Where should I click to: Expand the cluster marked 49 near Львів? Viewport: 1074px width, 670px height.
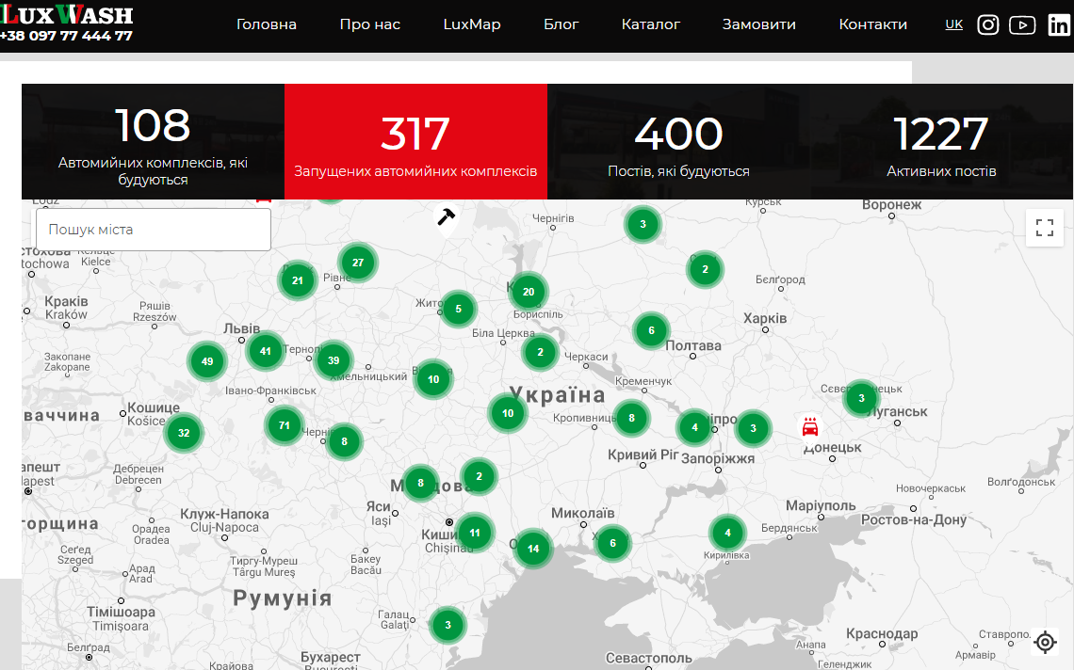[x=206, y=360]
